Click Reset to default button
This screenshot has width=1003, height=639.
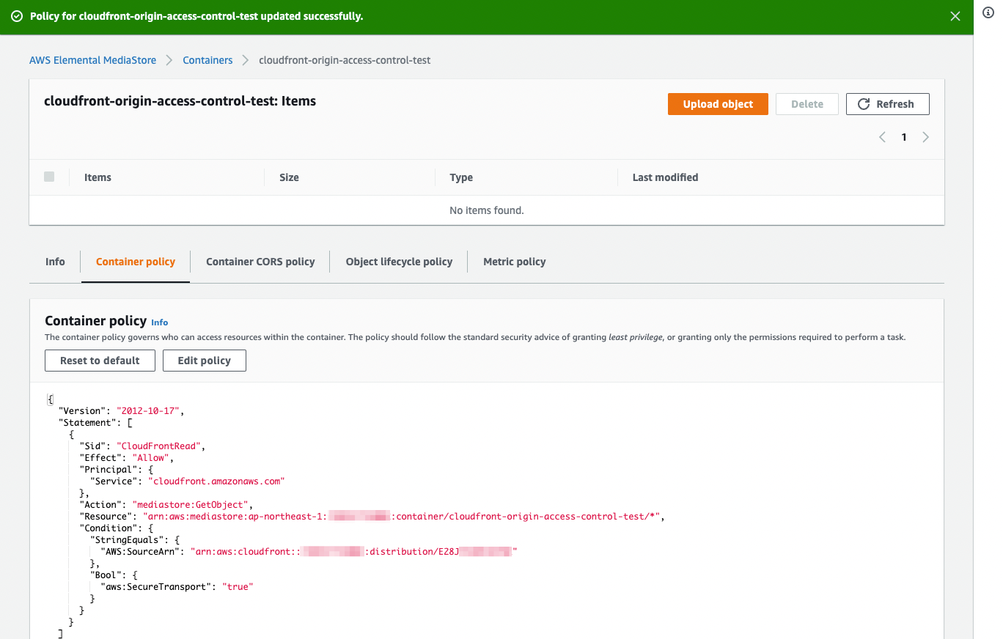click(100, 361)
